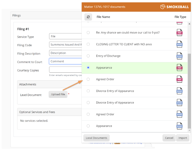Click the File Type column header
194x150 pixels.
pyautogui.click(x=180, y=17)
